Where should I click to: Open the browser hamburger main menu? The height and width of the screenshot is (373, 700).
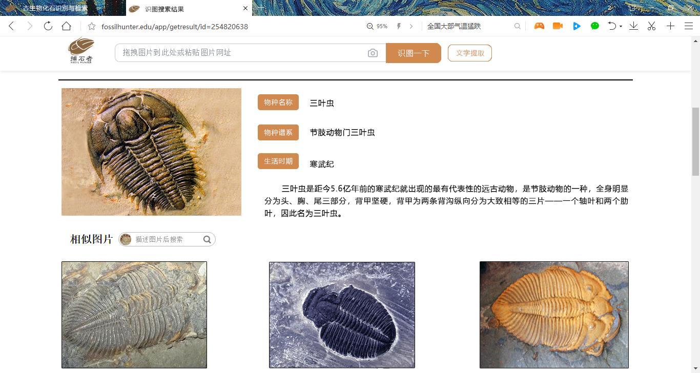tap(689, 26)
